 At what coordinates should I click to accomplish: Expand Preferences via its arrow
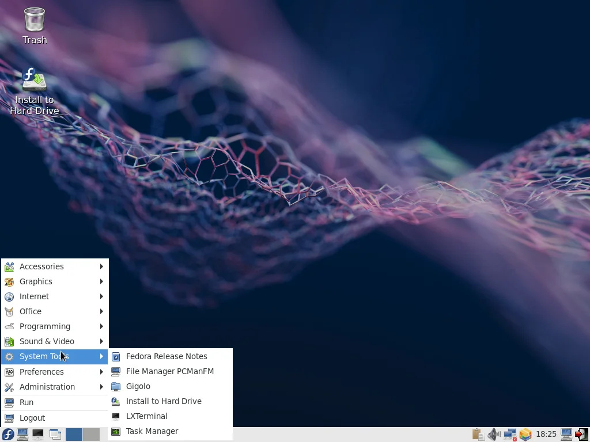pos(101,372)
